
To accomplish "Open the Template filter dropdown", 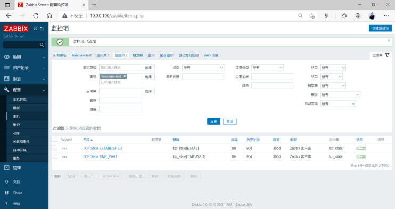I will click(340, 94).
